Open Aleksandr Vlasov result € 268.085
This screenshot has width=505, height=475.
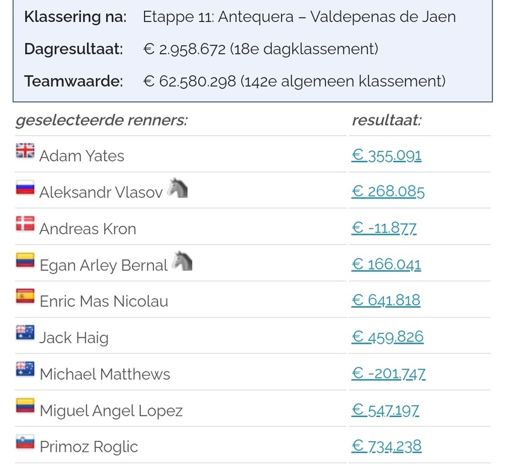388,192
